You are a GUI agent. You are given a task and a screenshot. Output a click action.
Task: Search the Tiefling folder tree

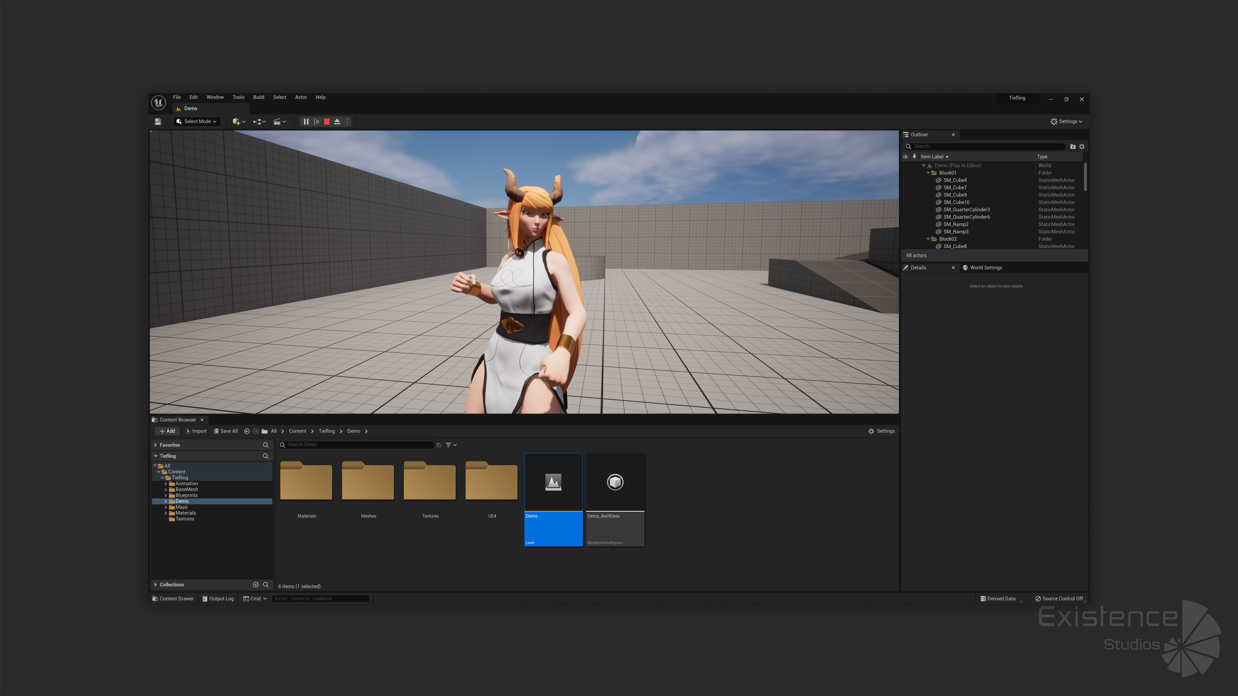coord(266,456)
